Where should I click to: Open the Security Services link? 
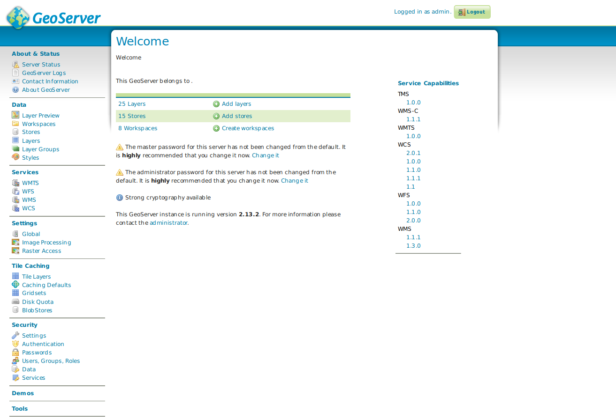[x=34, y=378]
